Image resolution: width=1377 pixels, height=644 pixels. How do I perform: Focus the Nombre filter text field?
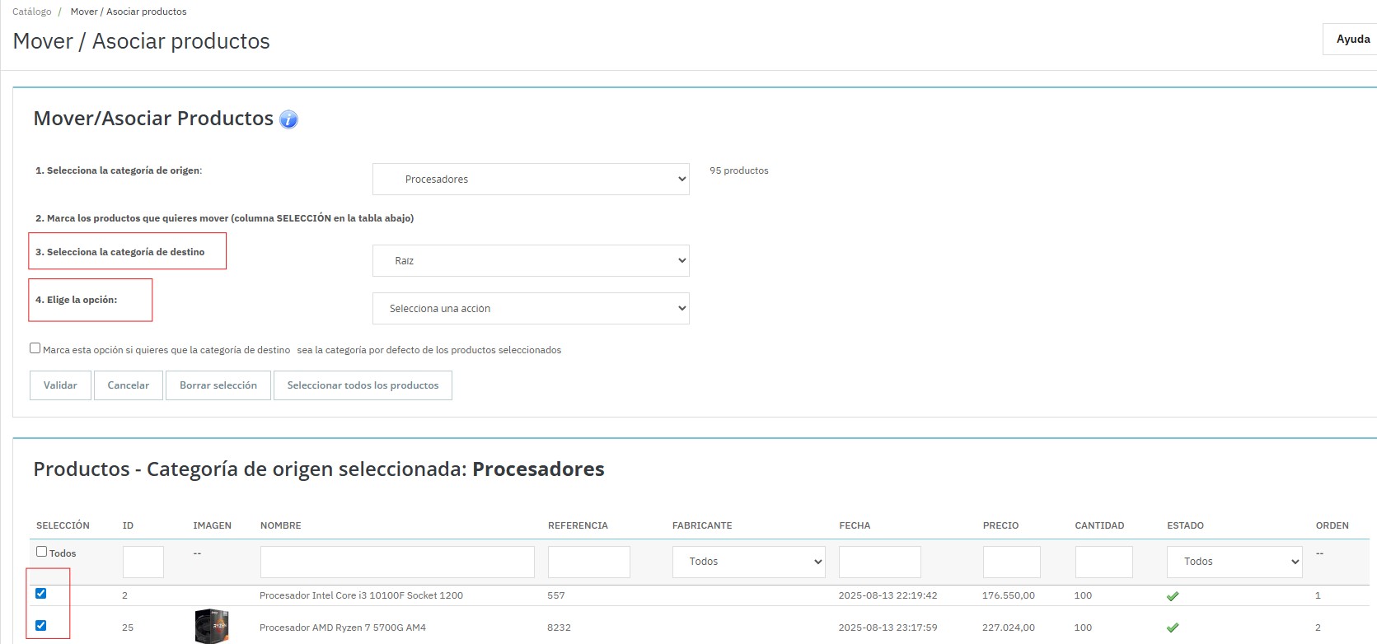(x=397, y=562)
